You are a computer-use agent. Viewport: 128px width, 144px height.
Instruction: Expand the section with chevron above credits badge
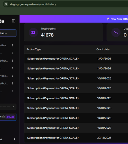coord(13,107)
